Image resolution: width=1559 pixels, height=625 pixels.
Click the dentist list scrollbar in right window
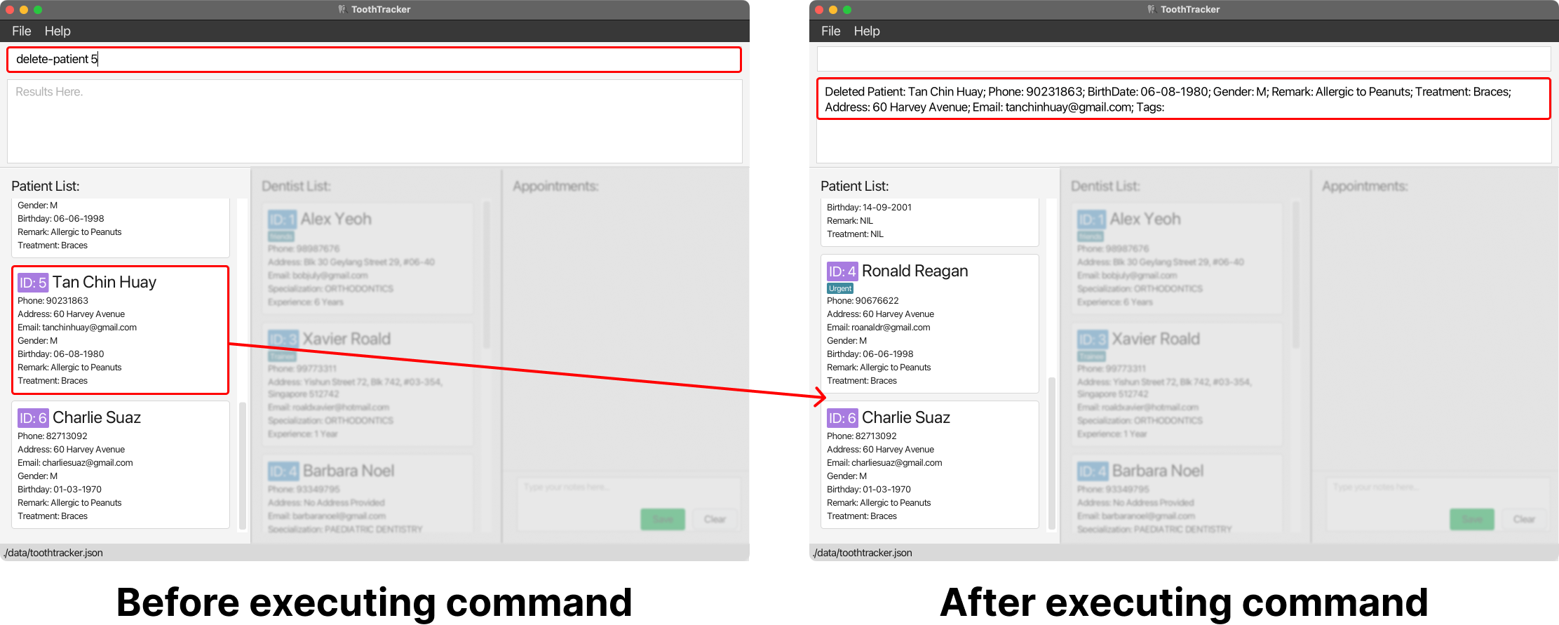point(1296,275)
